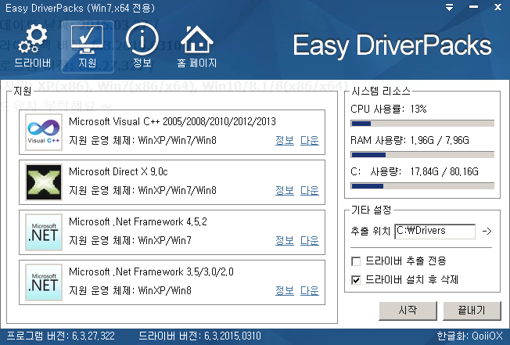
Task: Click the Microsoft Direct X 9.0c title
Action: 118,171
